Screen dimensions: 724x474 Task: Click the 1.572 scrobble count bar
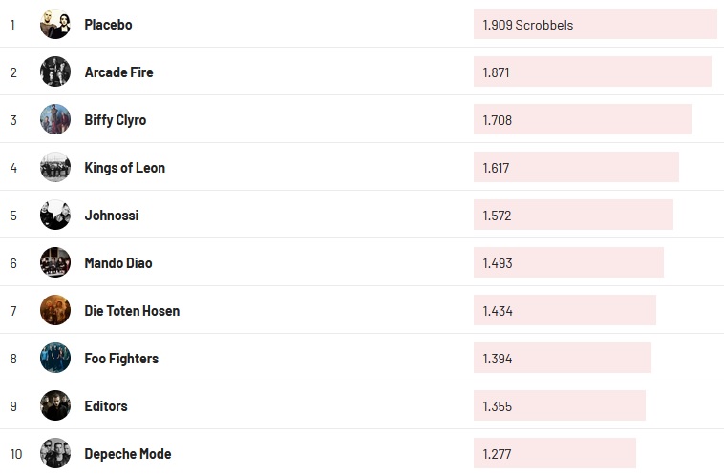click(573, 216)
